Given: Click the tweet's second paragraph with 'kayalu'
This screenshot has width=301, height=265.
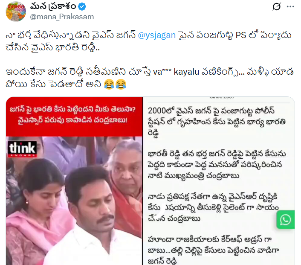Looking at the screenshot, I should [150, 78].
